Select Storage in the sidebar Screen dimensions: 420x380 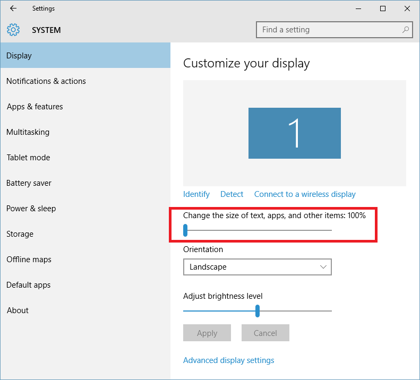pyautogui.click(x=20, y=234)
